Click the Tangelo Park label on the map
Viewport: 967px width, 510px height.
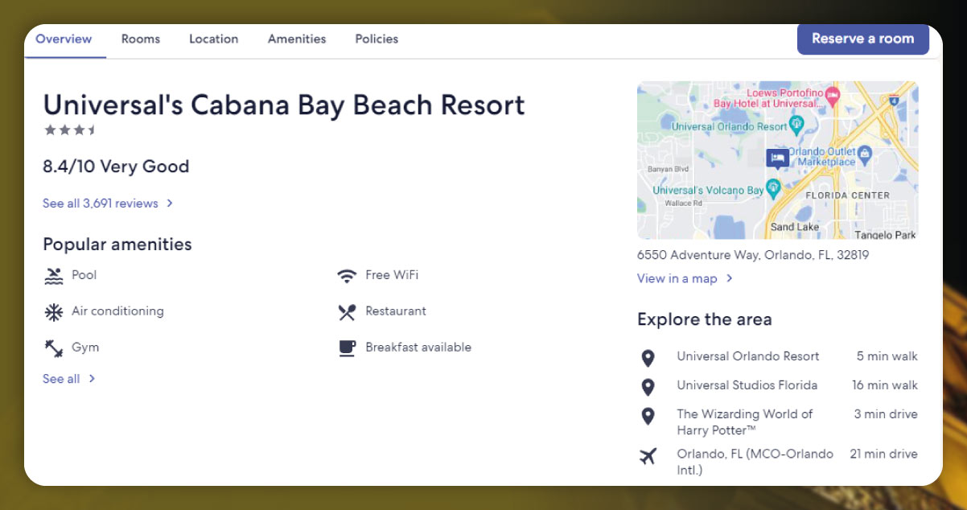pyautogui.click(x=885, y=235)
